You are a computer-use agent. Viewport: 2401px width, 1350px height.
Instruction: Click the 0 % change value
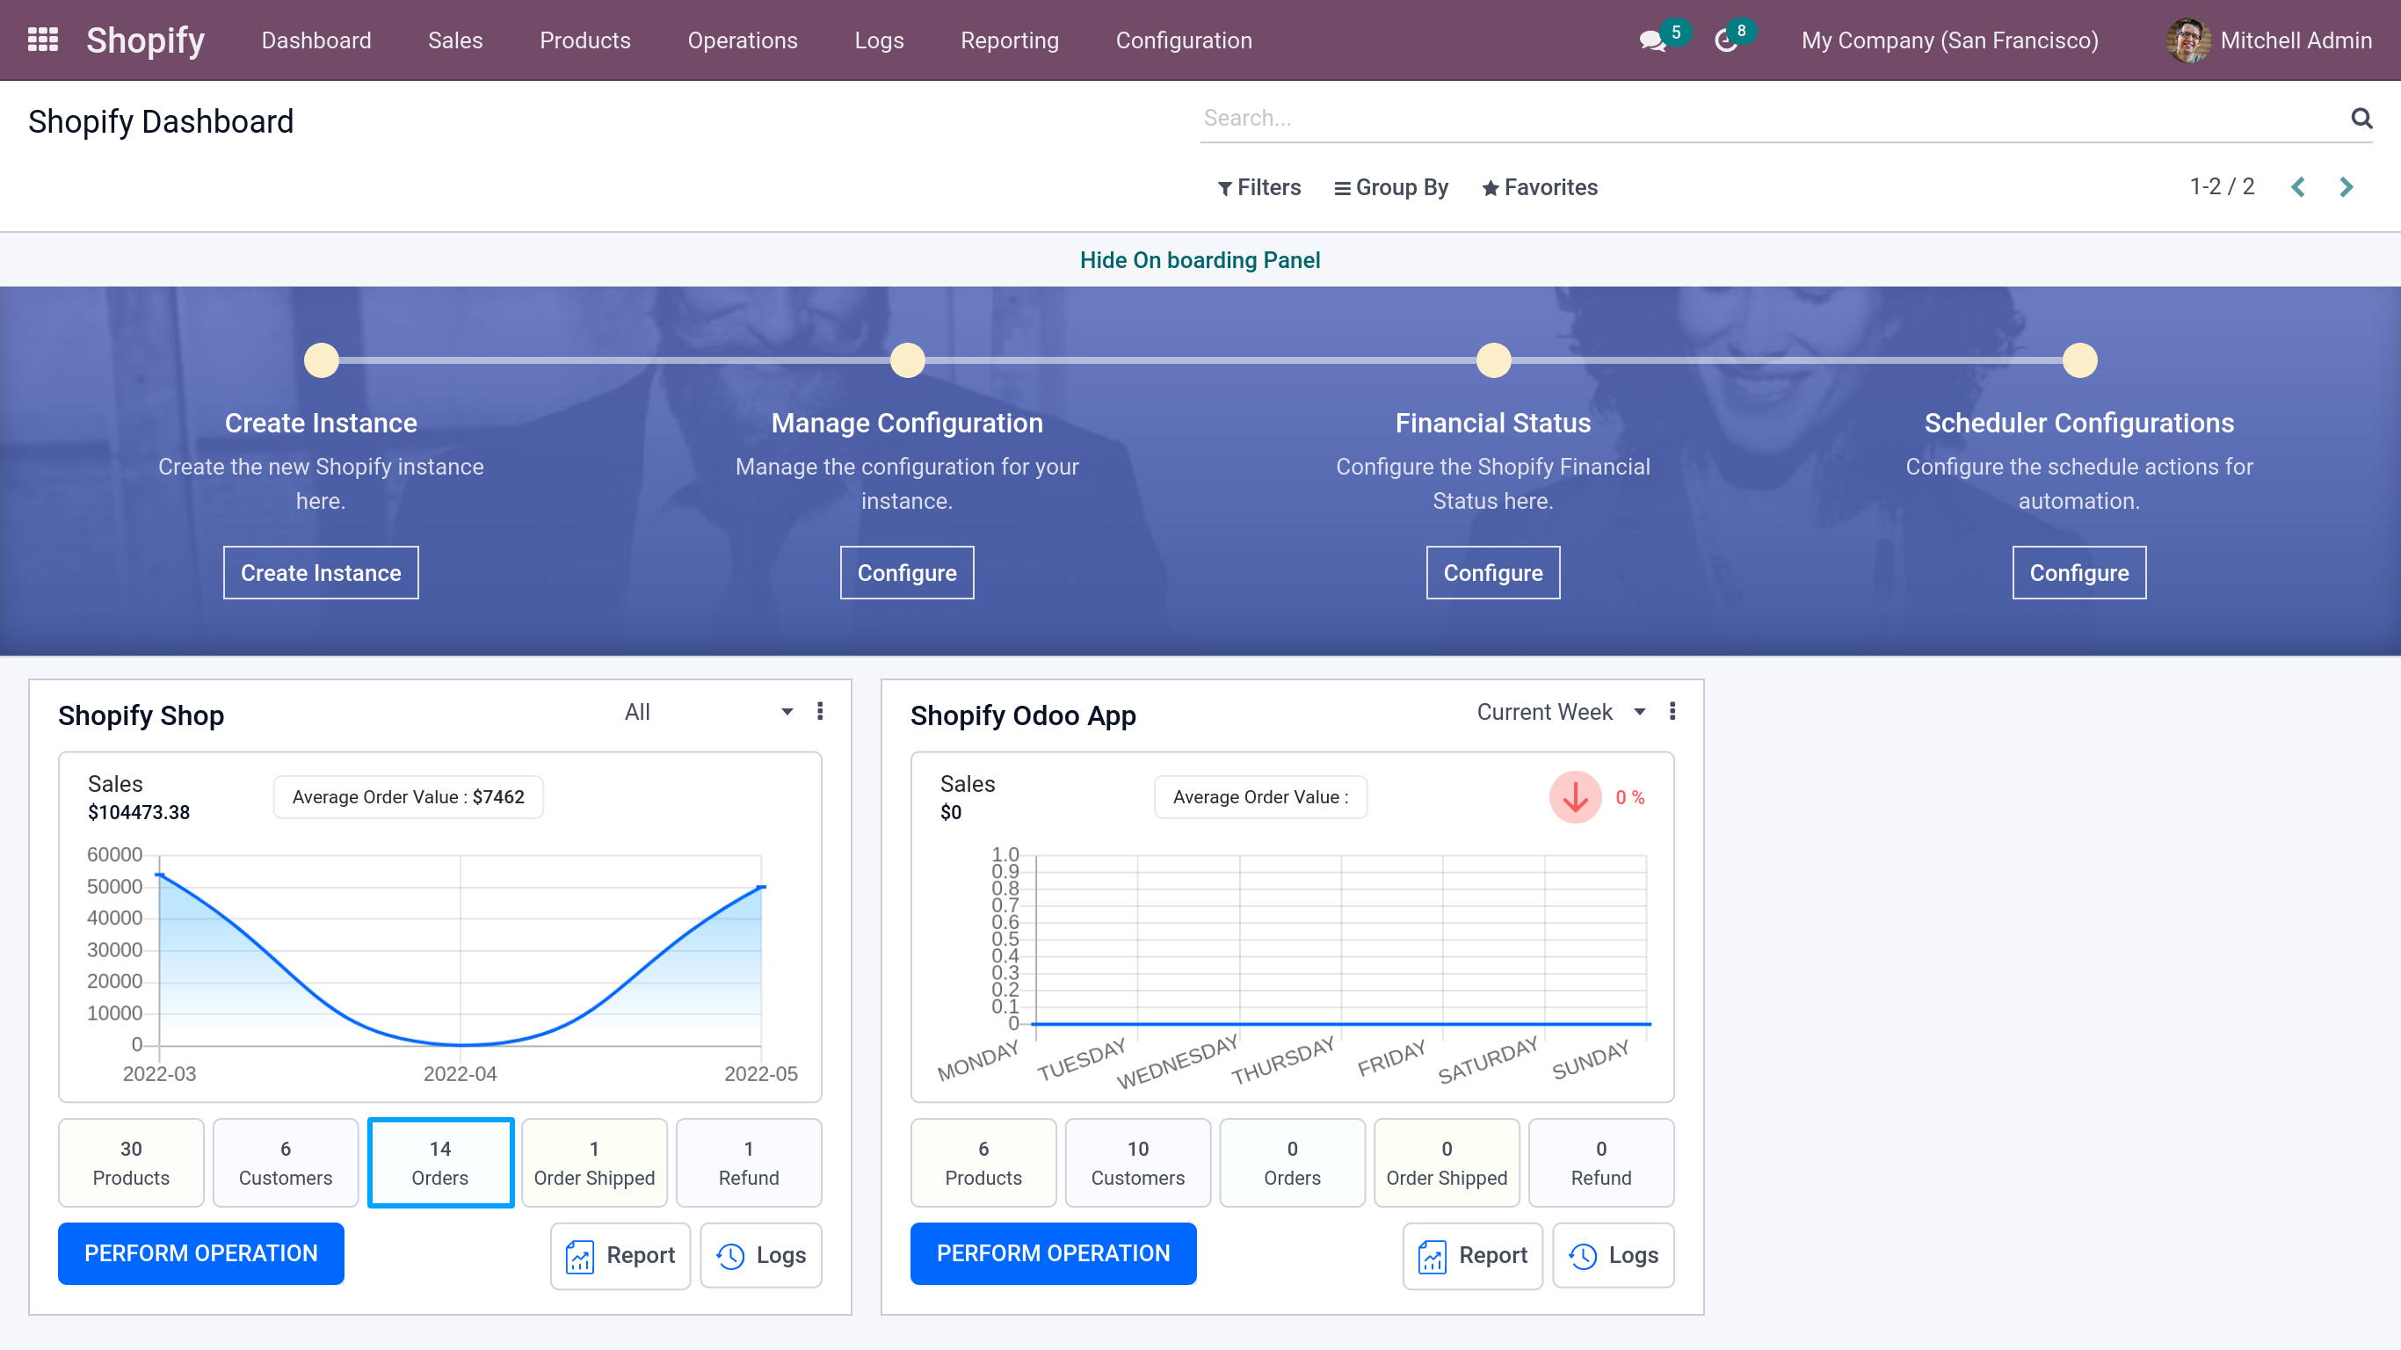(x=1630, y=798)
